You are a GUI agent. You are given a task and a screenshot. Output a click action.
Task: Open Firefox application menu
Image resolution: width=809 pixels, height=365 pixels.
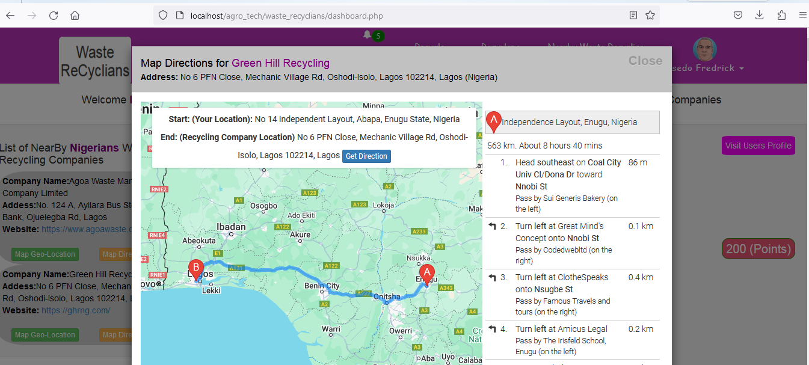(x=802, y=15)
